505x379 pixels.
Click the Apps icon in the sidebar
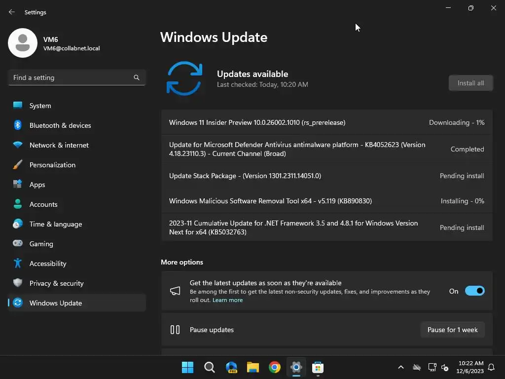click(18, 185)
